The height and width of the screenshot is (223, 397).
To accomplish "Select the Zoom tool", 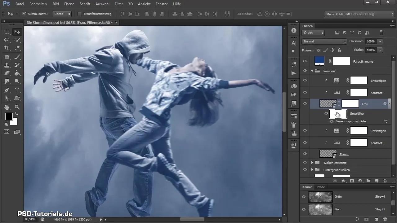I will click(x=17, y=107).
